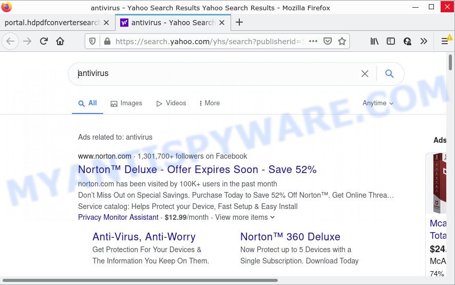This screenshot has width=455, height=285.
Task: Open the McAfee Total side ad link
Action: coord(438,229)
